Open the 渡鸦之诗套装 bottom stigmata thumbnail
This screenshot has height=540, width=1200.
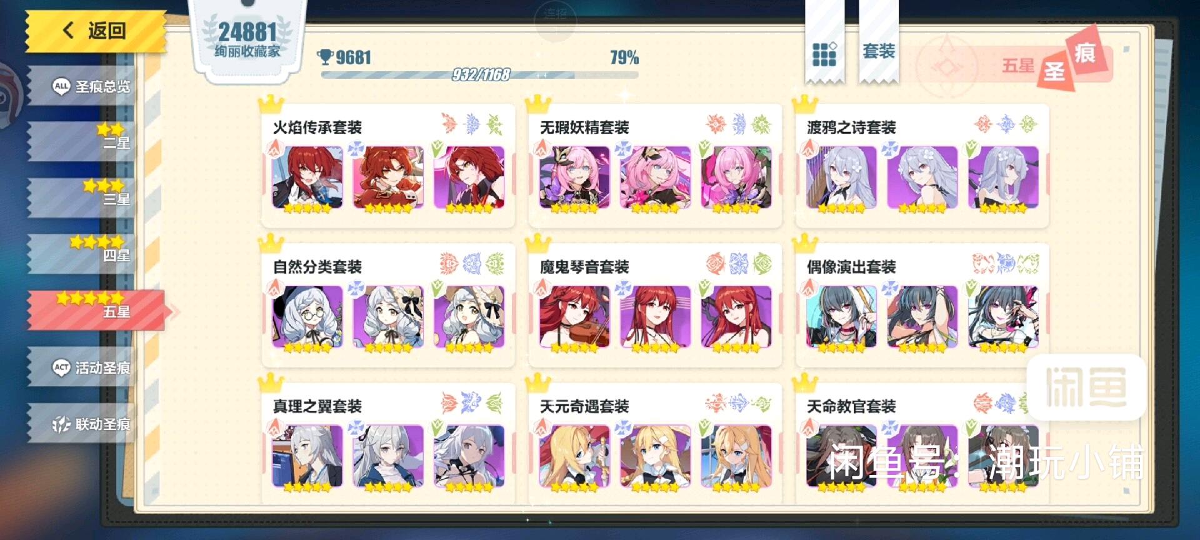point(1003,177)
